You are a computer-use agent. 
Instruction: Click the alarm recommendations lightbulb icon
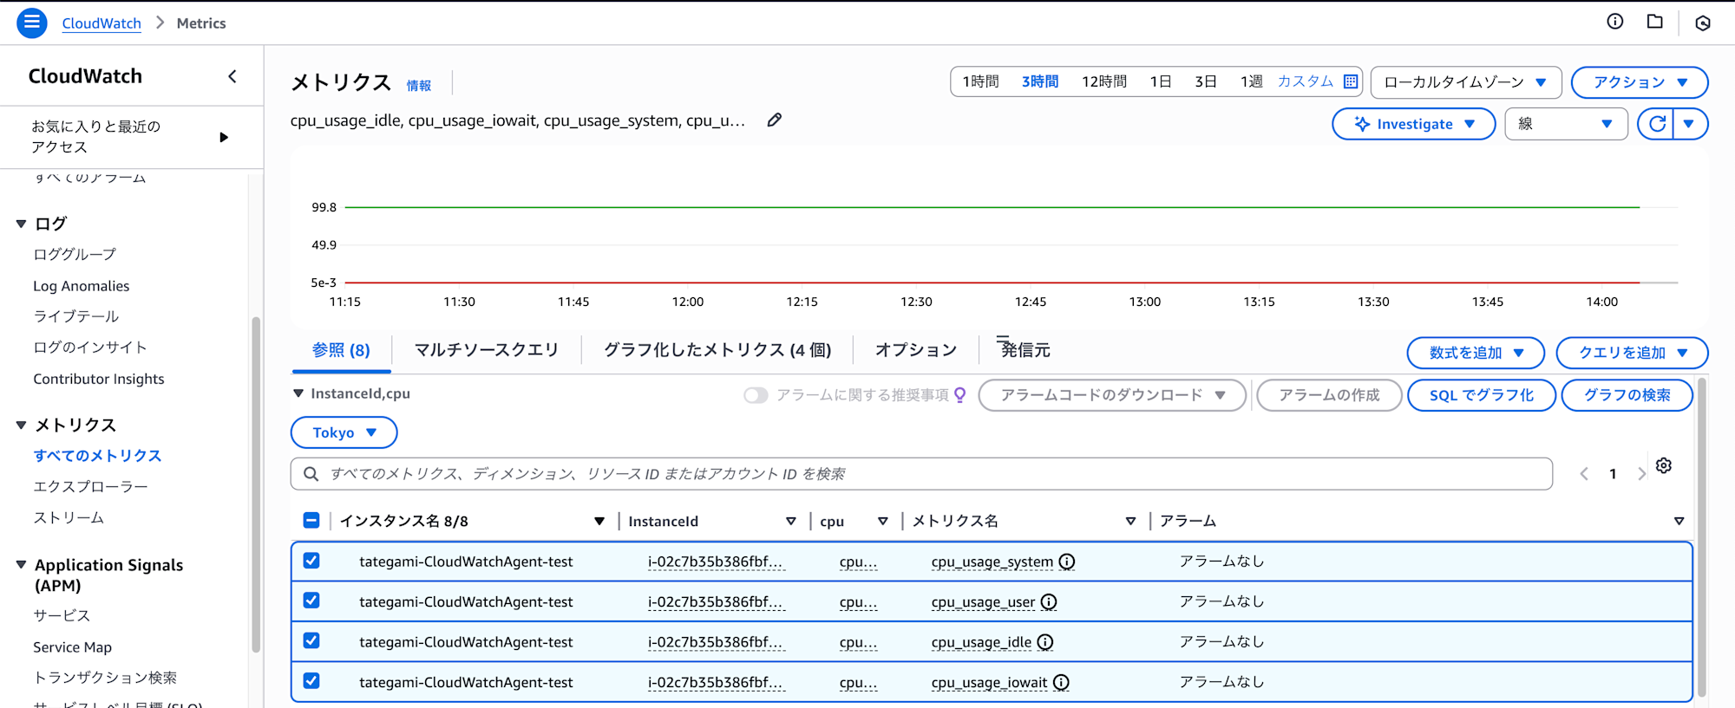pos(960,395)
